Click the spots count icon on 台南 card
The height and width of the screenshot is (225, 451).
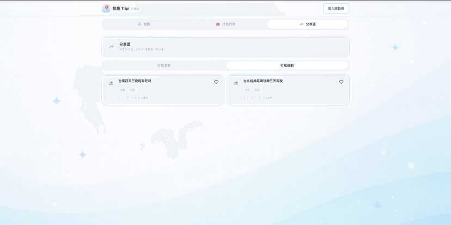(x=136, y=98)
